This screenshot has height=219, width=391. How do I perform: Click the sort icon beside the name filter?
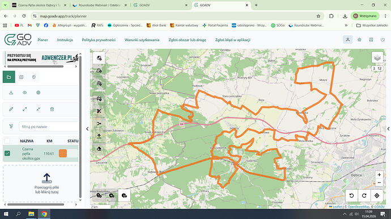pos(11,126)
